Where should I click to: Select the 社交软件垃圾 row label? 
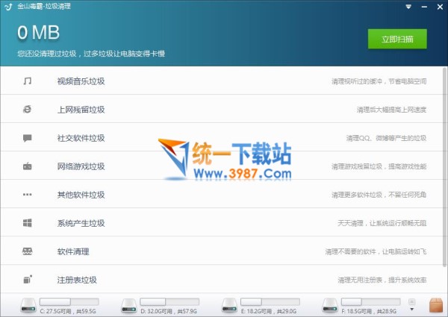[x=81, y=138]
